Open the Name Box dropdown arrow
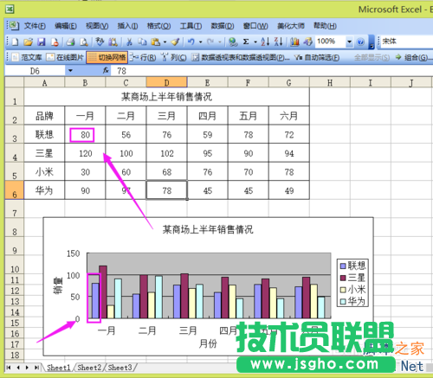Image resolution: width=433 pixels, height=378 pixels. 70,70
